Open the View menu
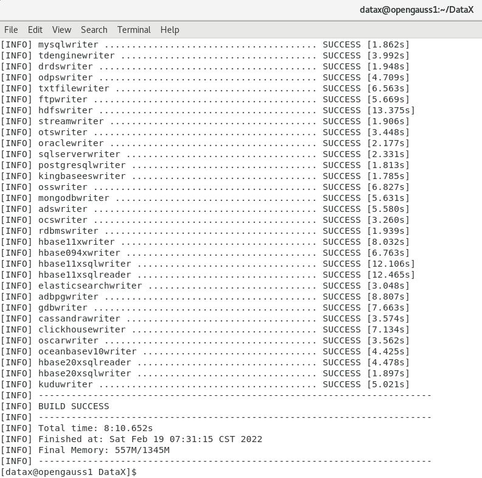Screen dimensions: 482x478 click(62, 30)
